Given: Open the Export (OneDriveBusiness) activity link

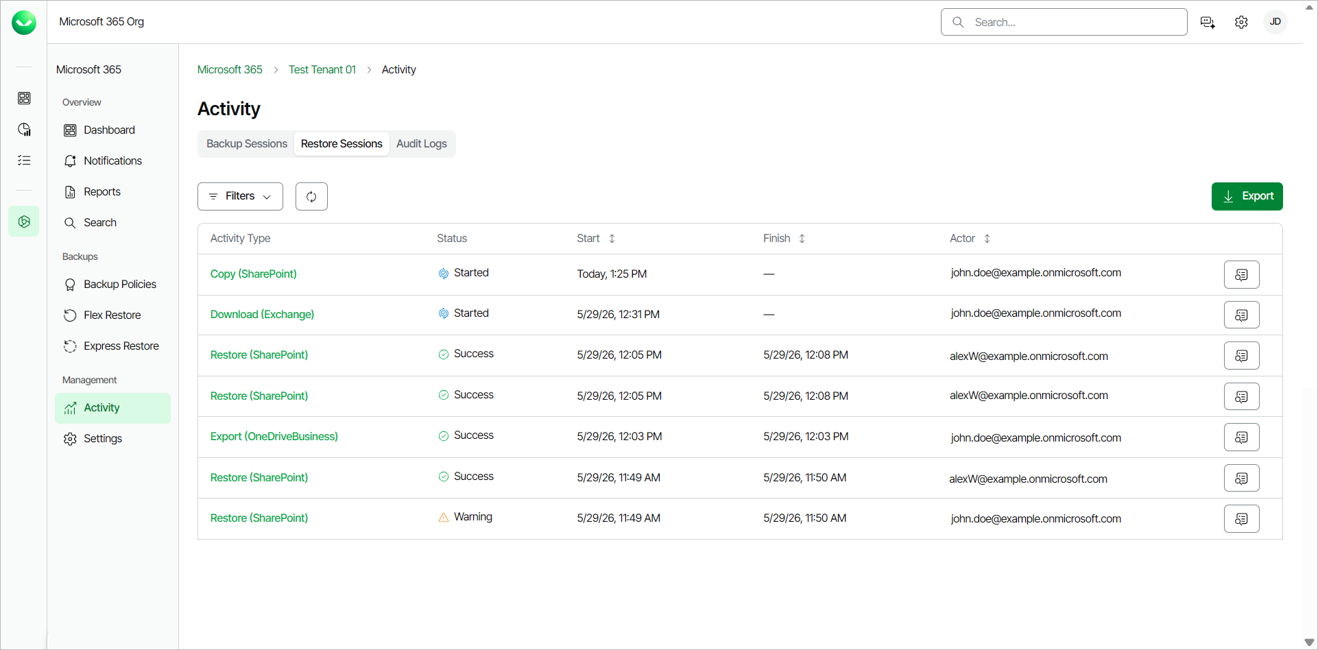Looking at the screenshot, I should pos(274,437).
